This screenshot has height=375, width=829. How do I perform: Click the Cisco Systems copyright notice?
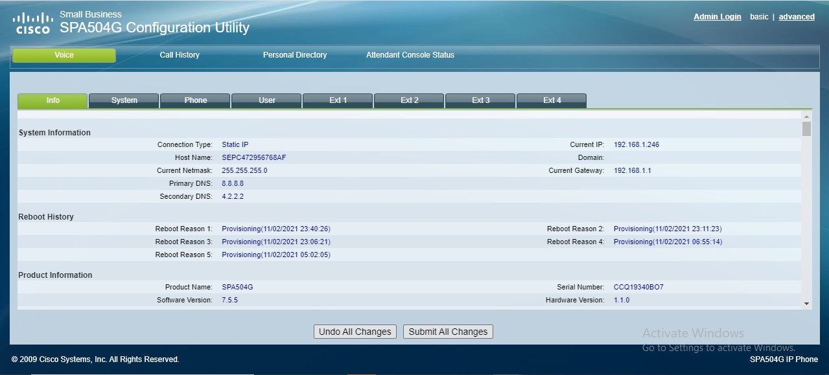tap(95, 359)
